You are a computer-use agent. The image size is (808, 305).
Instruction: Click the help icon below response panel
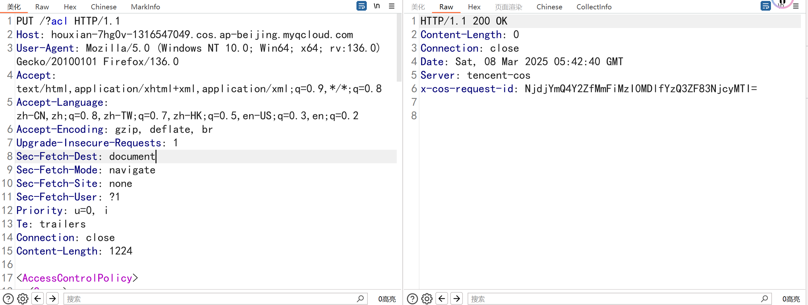point(412,299)
